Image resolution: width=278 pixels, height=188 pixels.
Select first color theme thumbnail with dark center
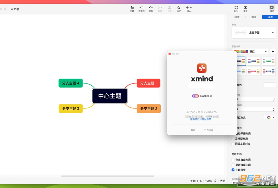pyautogui.click(x=241, y=61)
